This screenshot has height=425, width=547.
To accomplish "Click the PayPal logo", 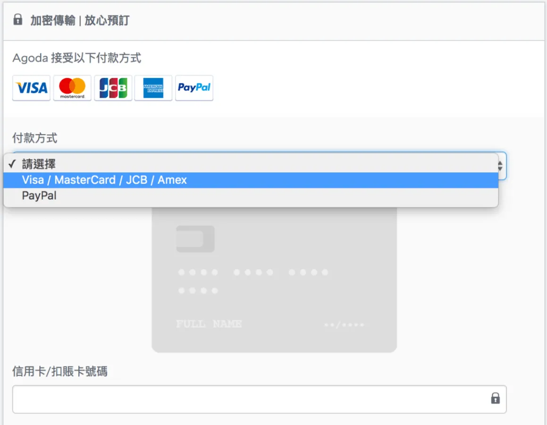I will point(194,88).
